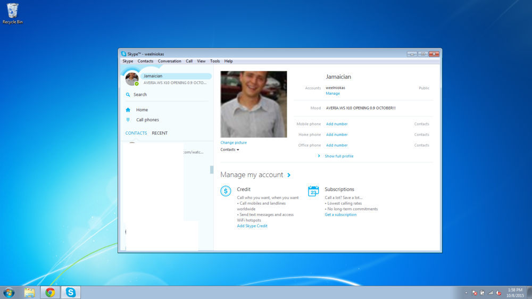Screen dimensions: 532x299
Task: Click the Add Skype Credit link
Action: coord(252,226)
